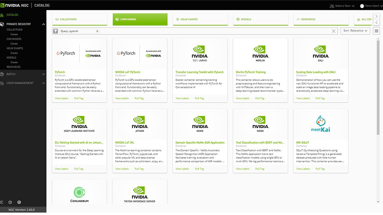The image size is (383, 215).
Task: Open the Select a Team dropdown
Action: 342,5
